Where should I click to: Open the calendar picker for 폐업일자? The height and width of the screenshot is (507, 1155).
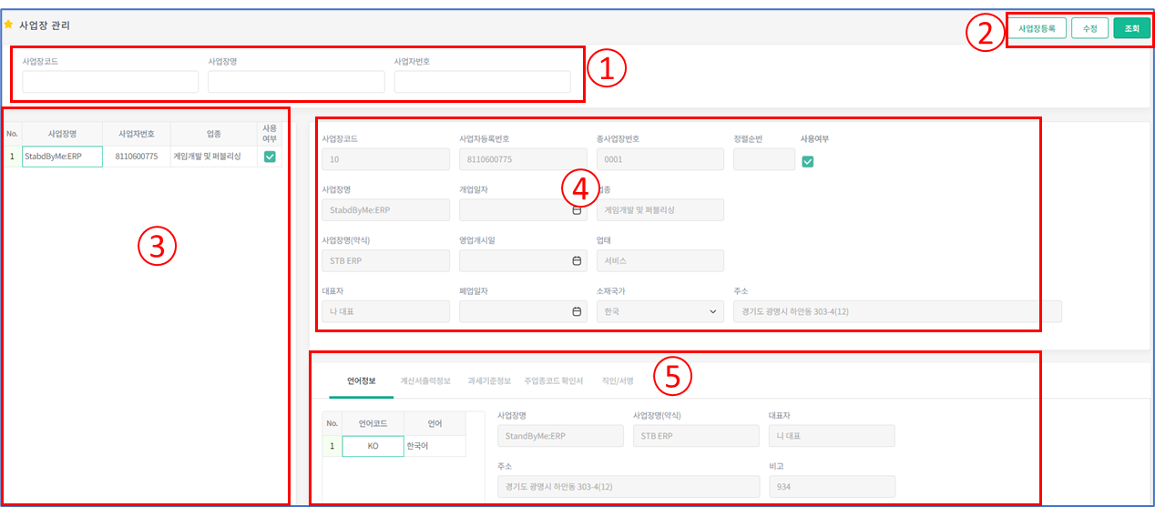click(577, 311)
